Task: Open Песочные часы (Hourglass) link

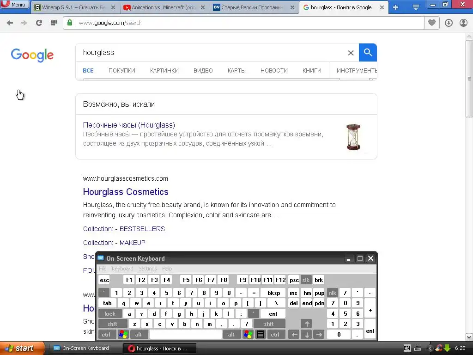Action: click(x=129, y=125)
